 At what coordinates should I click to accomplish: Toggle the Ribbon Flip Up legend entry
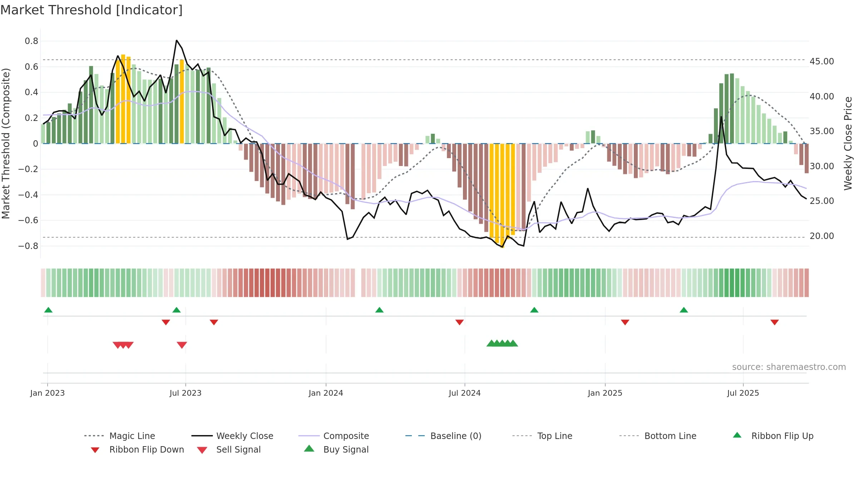773,436
